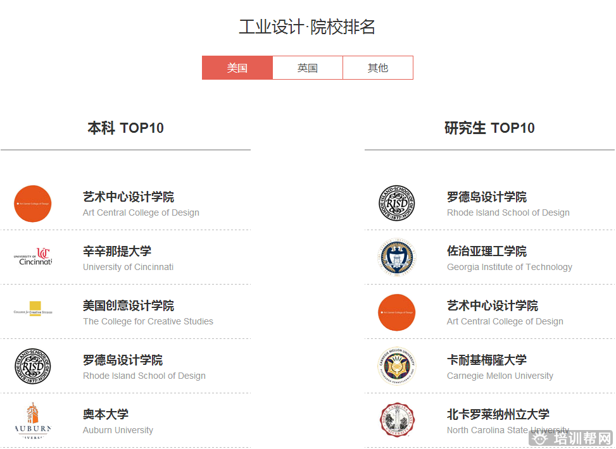This screenshot has width=616, height=449.
Task: Click the Georgia Tech seal logo
Action: tap(397, 257)
